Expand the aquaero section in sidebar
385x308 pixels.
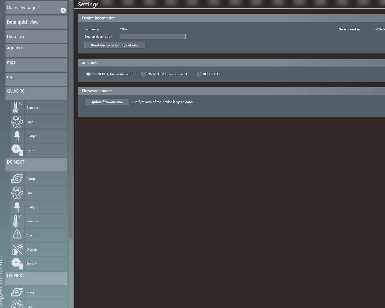click(36, 50)
